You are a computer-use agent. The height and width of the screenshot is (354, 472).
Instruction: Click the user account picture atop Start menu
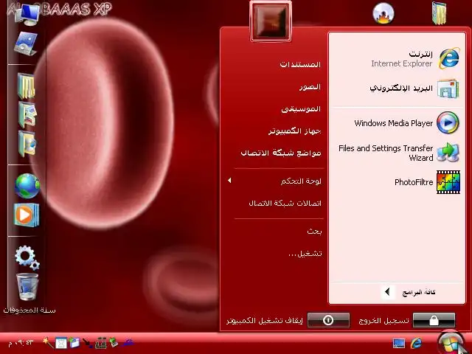[x=271, y=21]
